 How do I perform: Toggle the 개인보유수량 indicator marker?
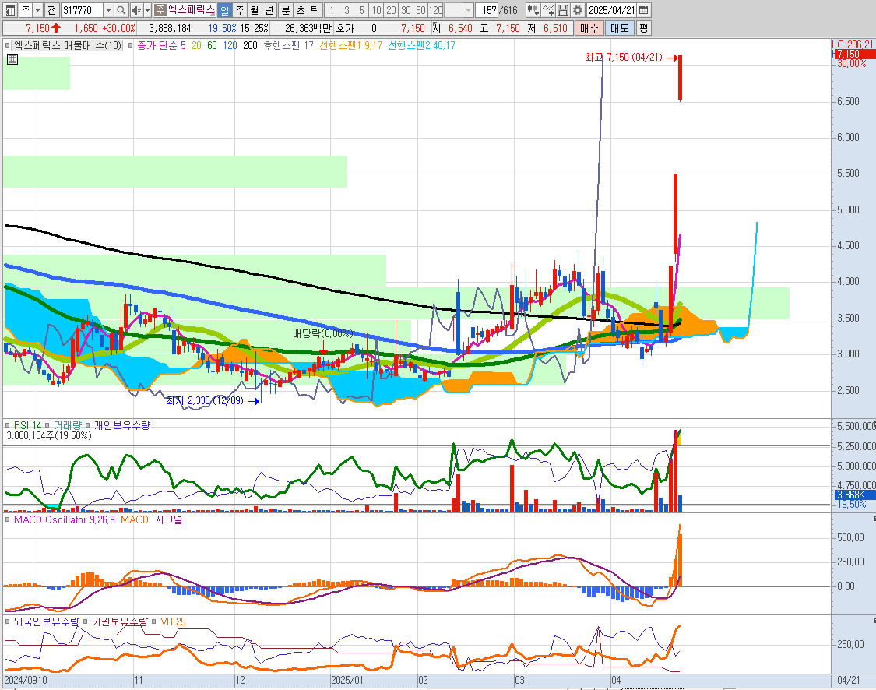tap(88, 425)
